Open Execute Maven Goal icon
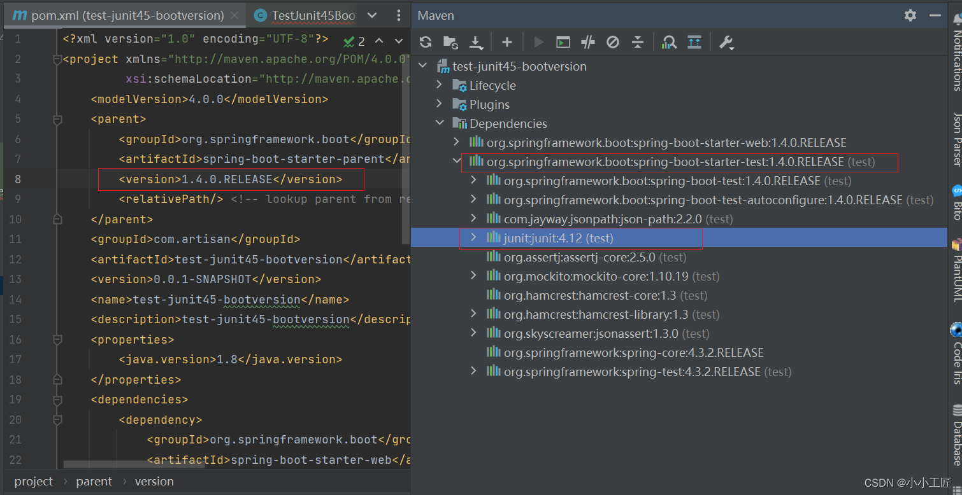962x495 pixels. 563,42
